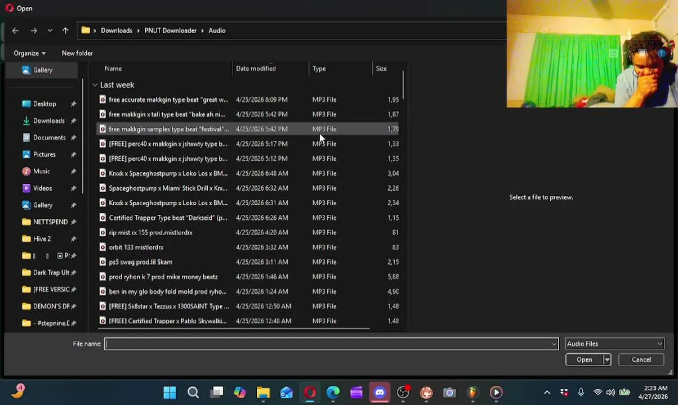Select '[FREE] Certified Trapper x Pablo Skywalki' file
This screenshot has width=678, height=405.
coord(248,321)
